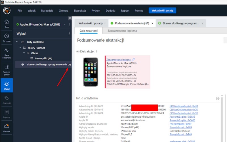Image resolution: width=227 pixels, height=142 pixels.
Task: Open the Dodatki menu
Action: click(x=110, y=11)
